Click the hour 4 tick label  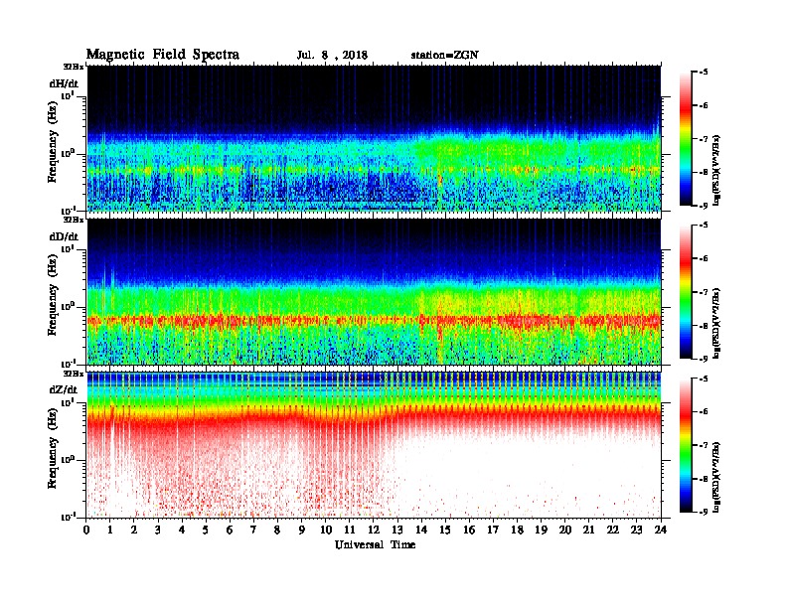[182, 530]
